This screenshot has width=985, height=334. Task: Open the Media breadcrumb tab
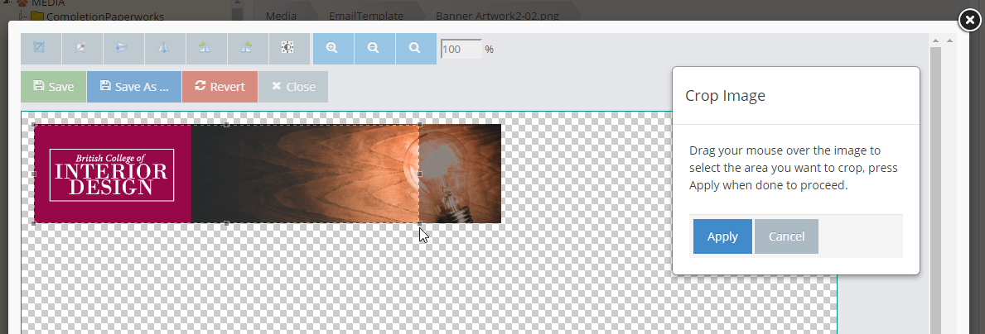coord(282,16)
